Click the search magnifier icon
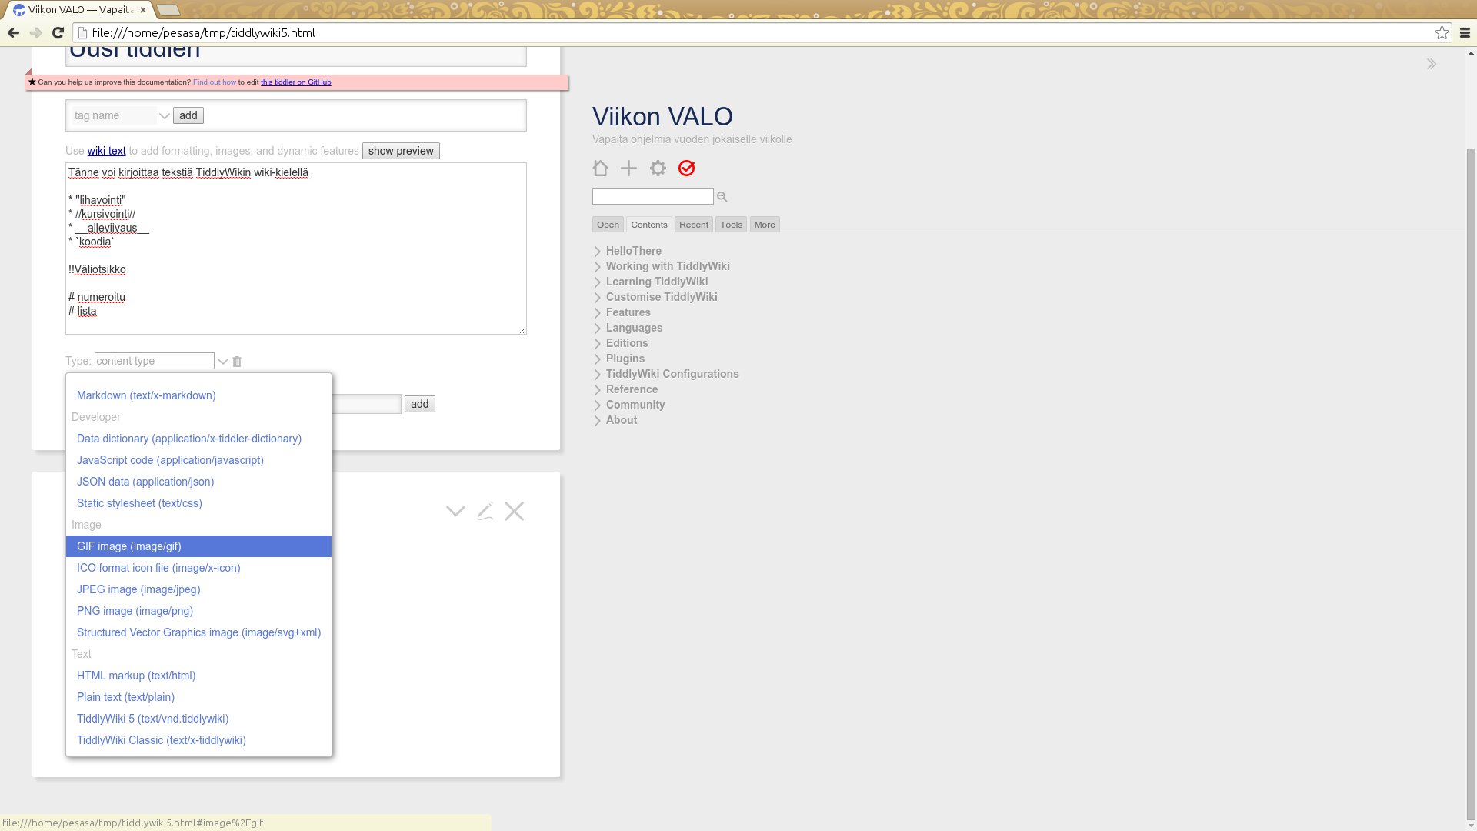This screenshot has width=1477, height=831. click(x=722, y=197)
